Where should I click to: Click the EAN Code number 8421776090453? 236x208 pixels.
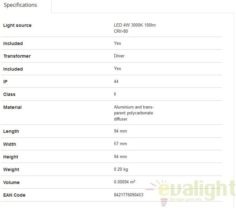coord(128,195)
